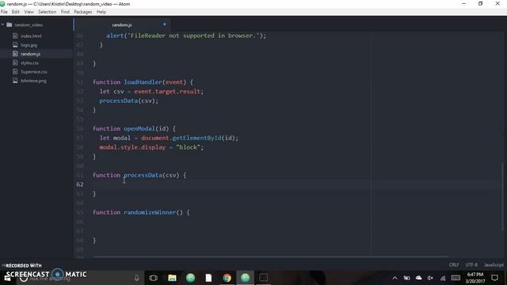The width and height of the screenshot is (507, 285).
Task: Change file encoding via UTF-8 indicator
Action: [x=471, y=264]
